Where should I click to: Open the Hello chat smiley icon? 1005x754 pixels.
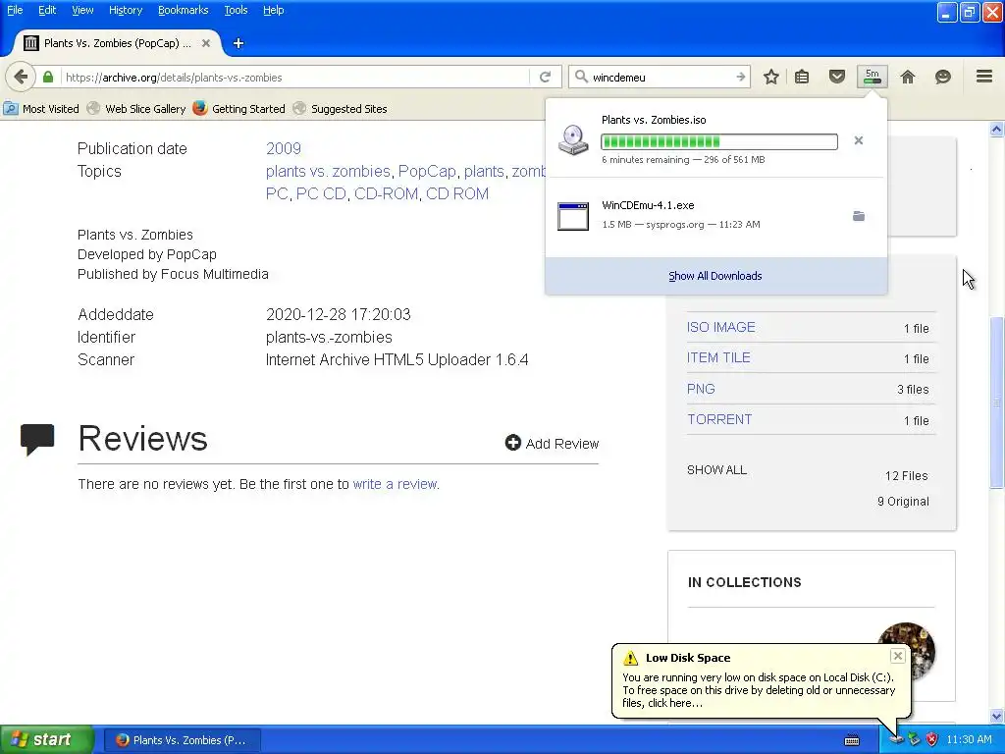pyautogui.click(x=943, y=77)
